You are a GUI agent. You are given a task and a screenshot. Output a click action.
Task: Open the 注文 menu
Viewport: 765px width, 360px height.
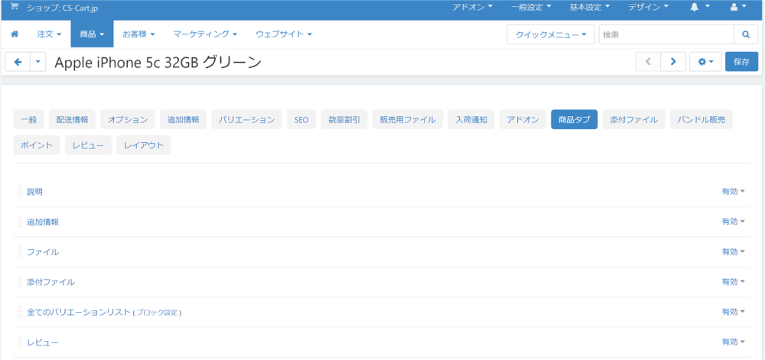[49, 34]
